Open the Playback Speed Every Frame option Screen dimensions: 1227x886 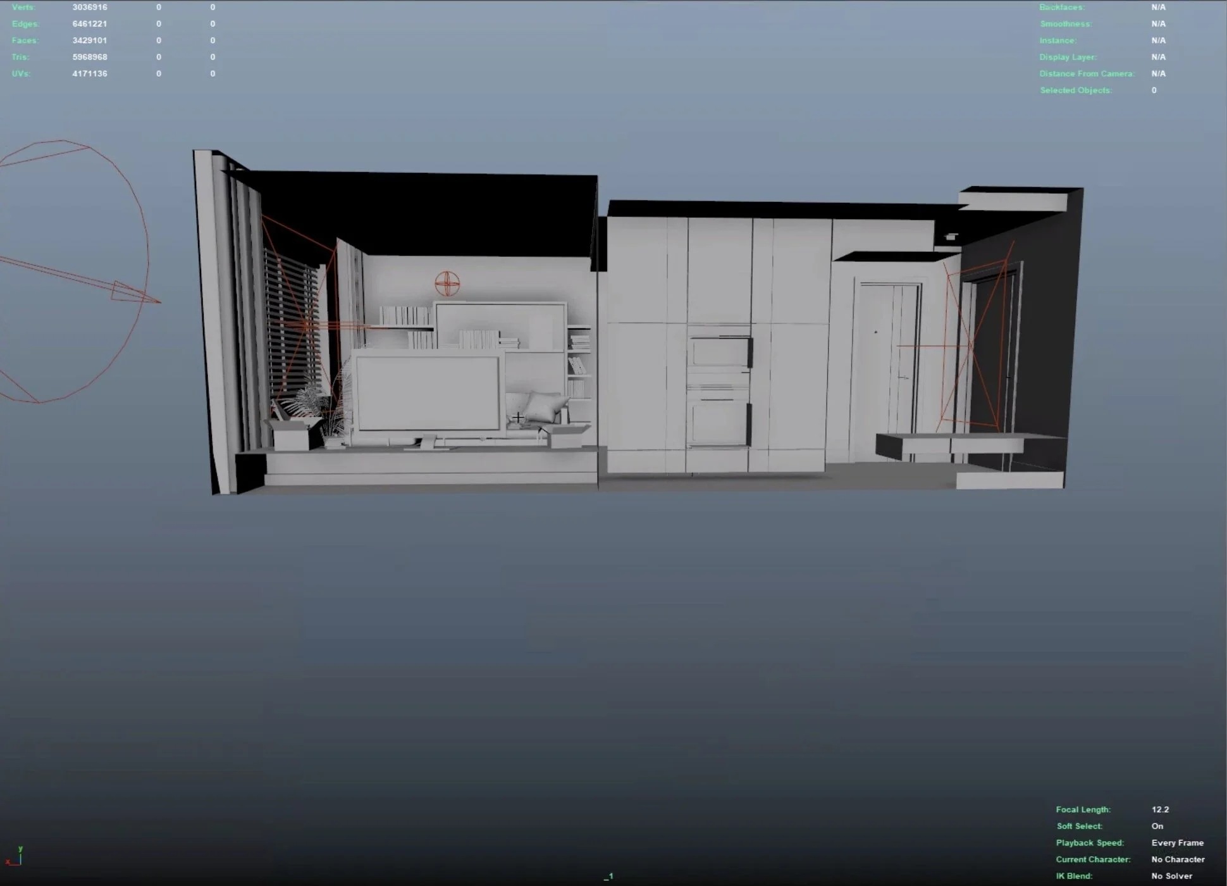point(1179,842)
